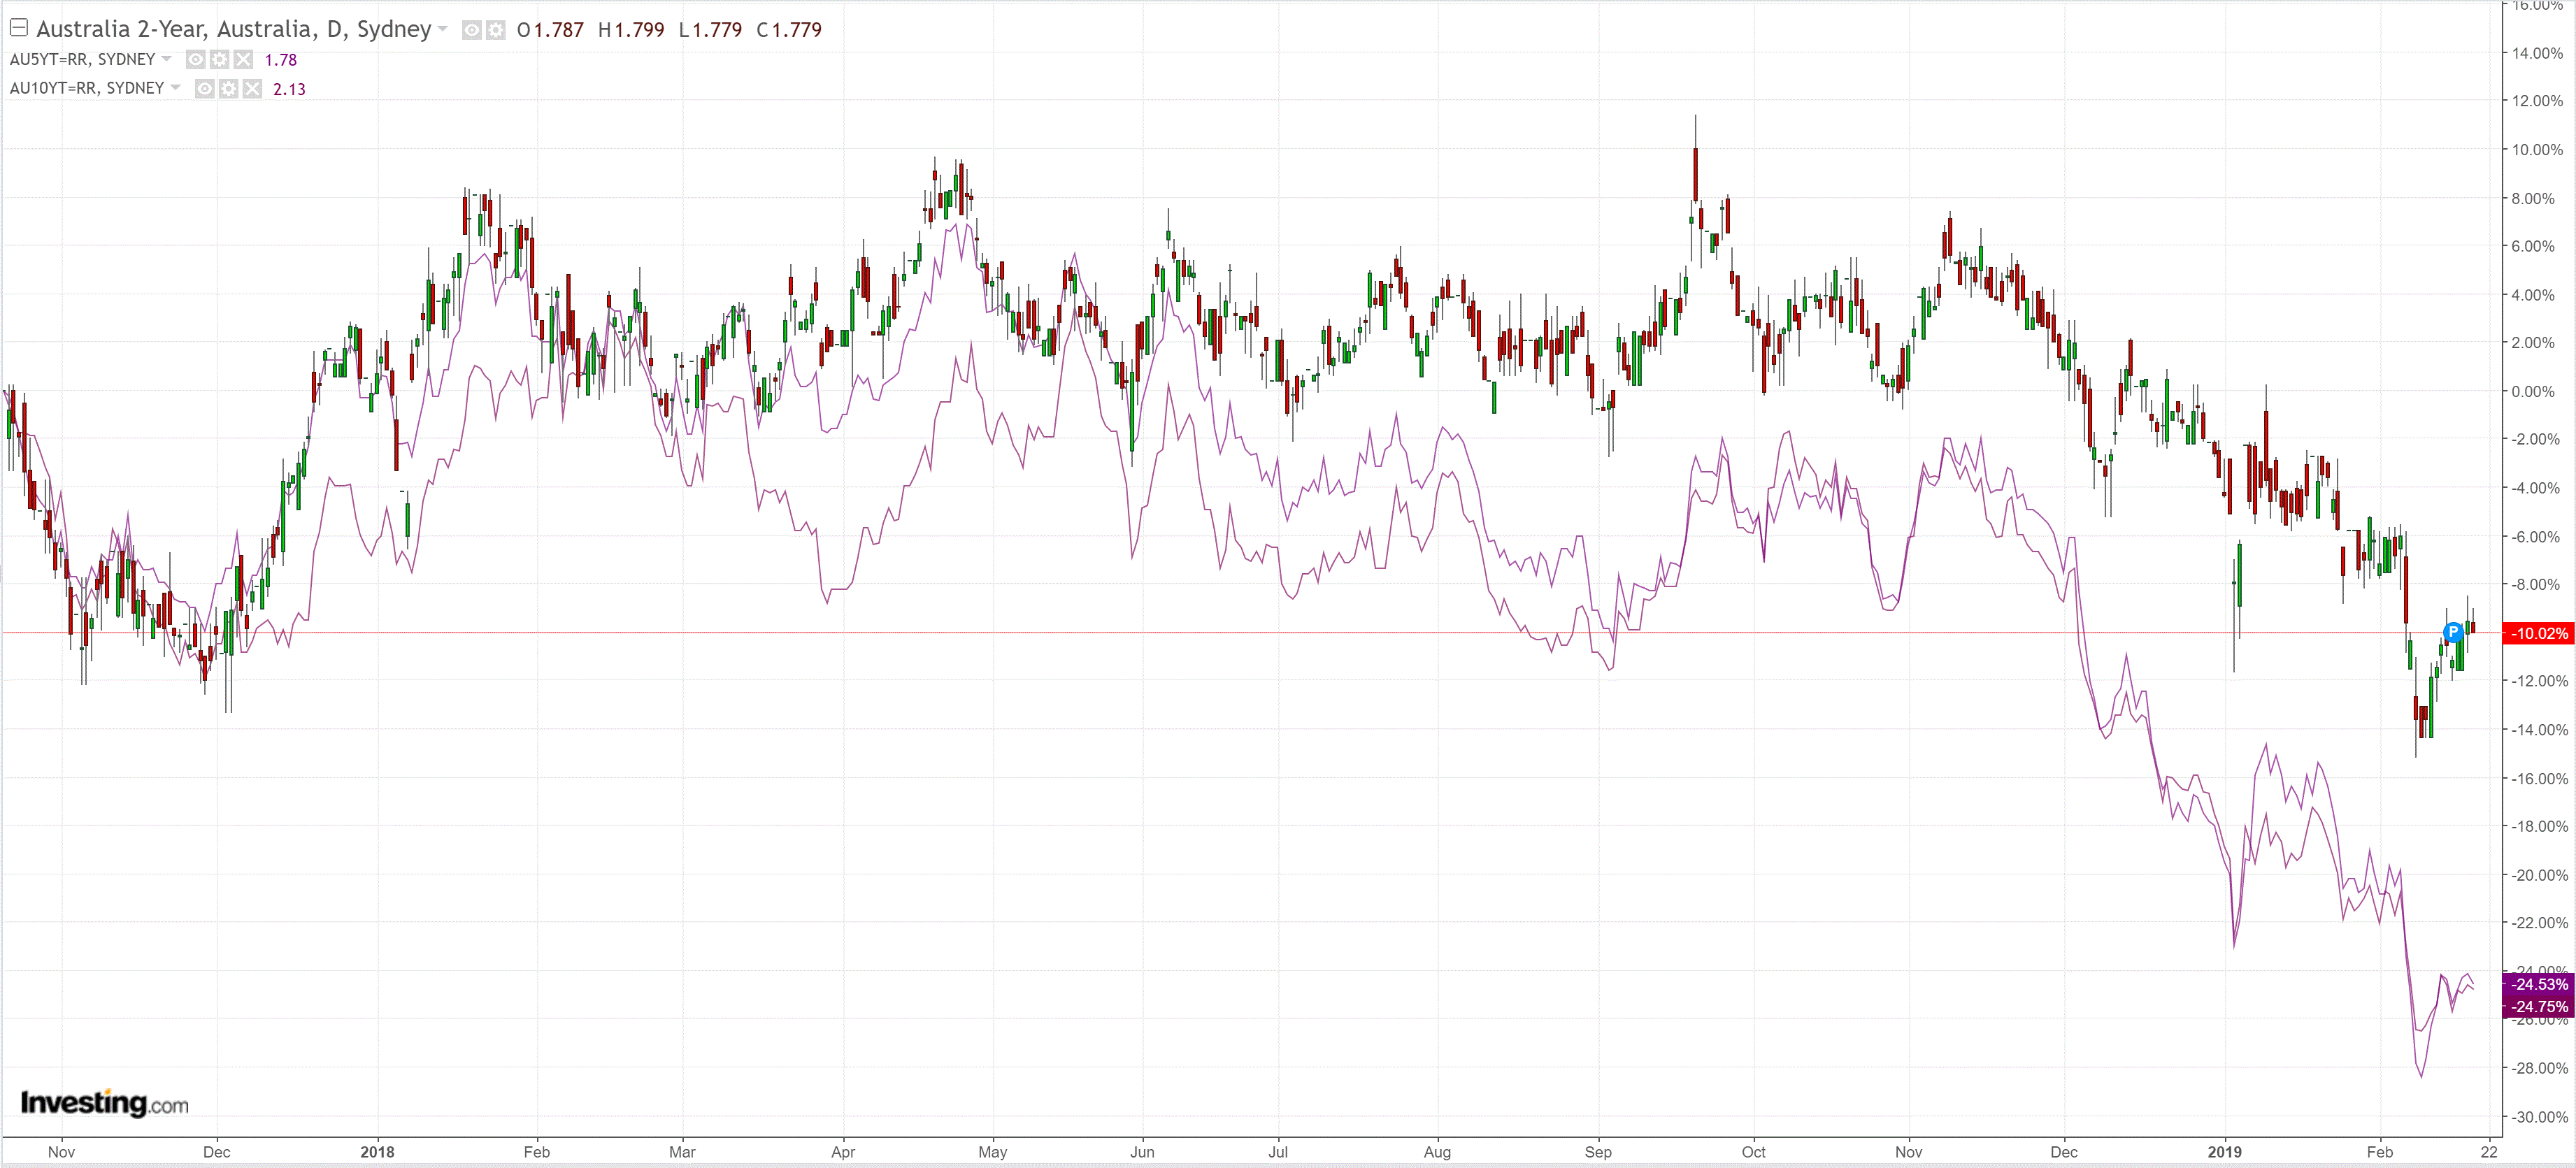Image resolution: width=2576 pixels, height=1168 pixels.
Task: Expand AU10YT=RR series dropdown arrow
Action: pyautogui.click(x=175, y=88)
